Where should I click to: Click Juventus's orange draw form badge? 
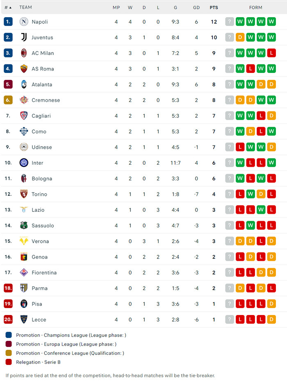[x=240, y=37]
